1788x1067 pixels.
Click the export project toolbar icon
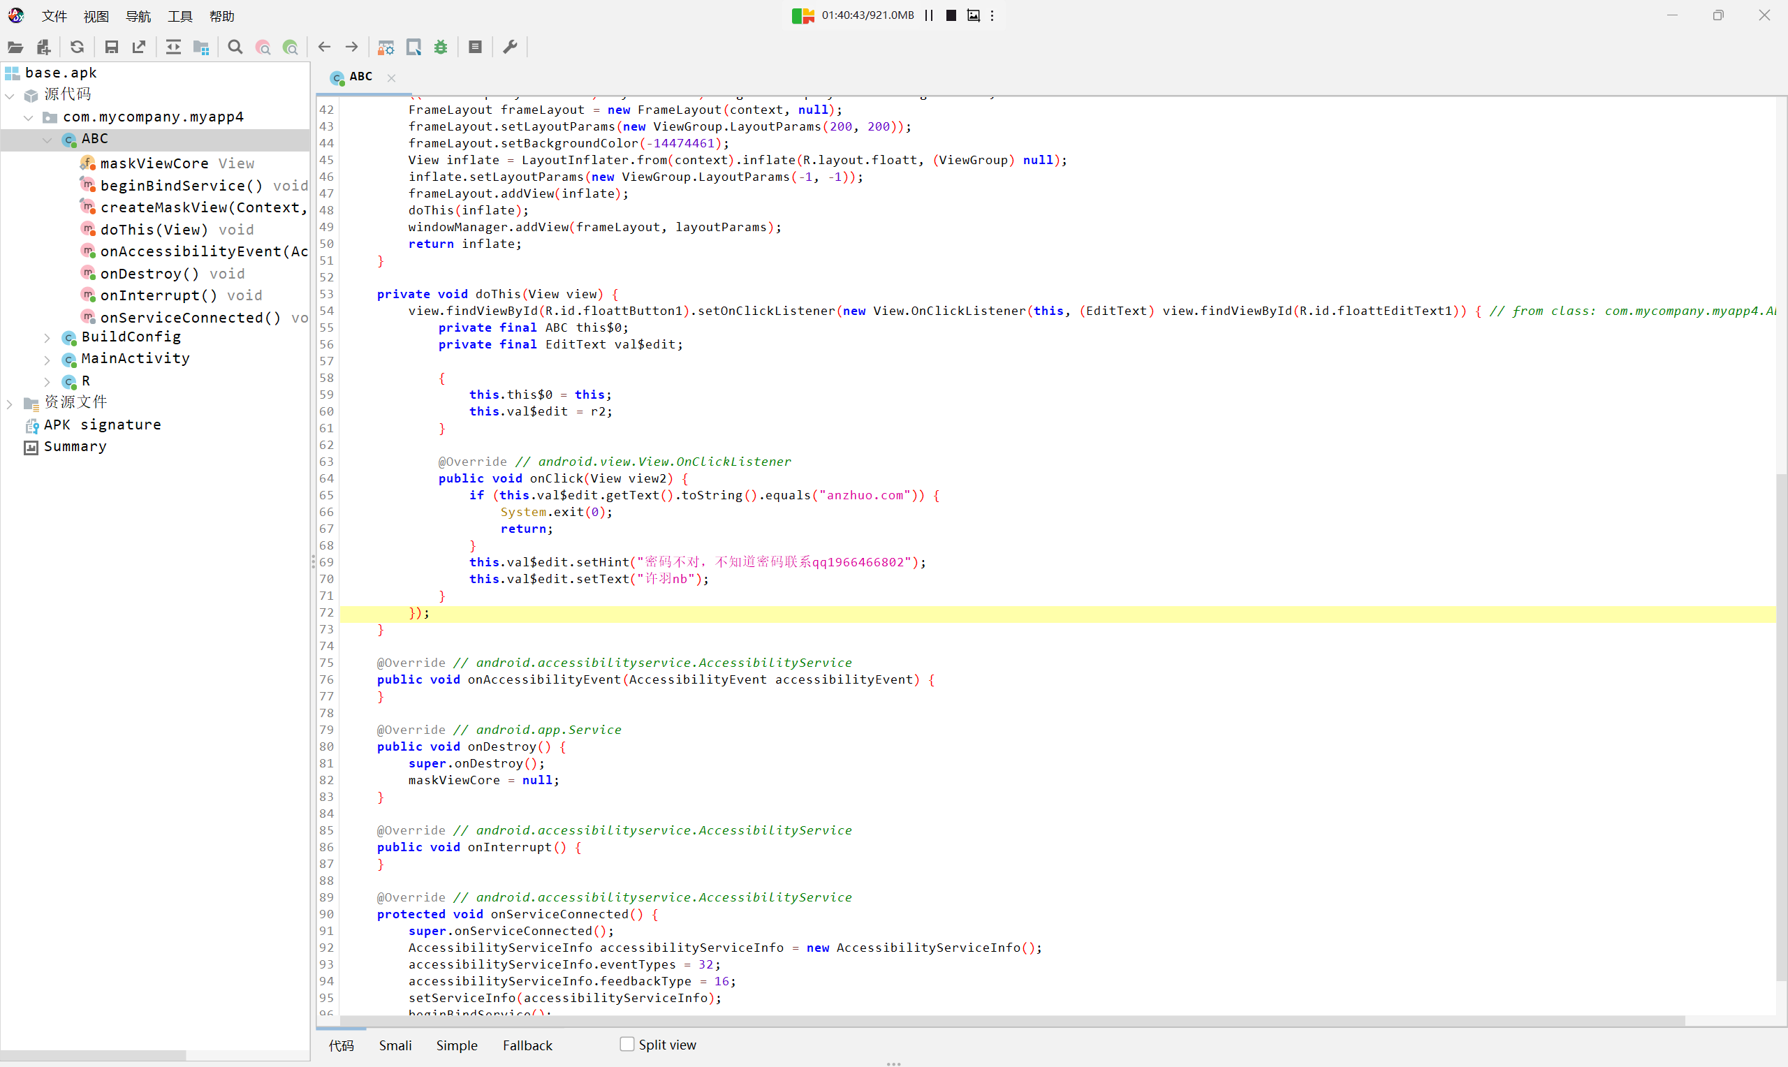click(x=139, y=47)
